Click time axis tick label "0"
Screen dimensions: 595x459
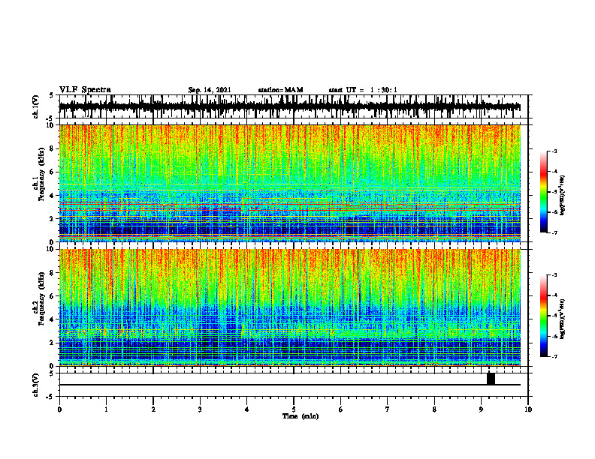tap(59, 409)
